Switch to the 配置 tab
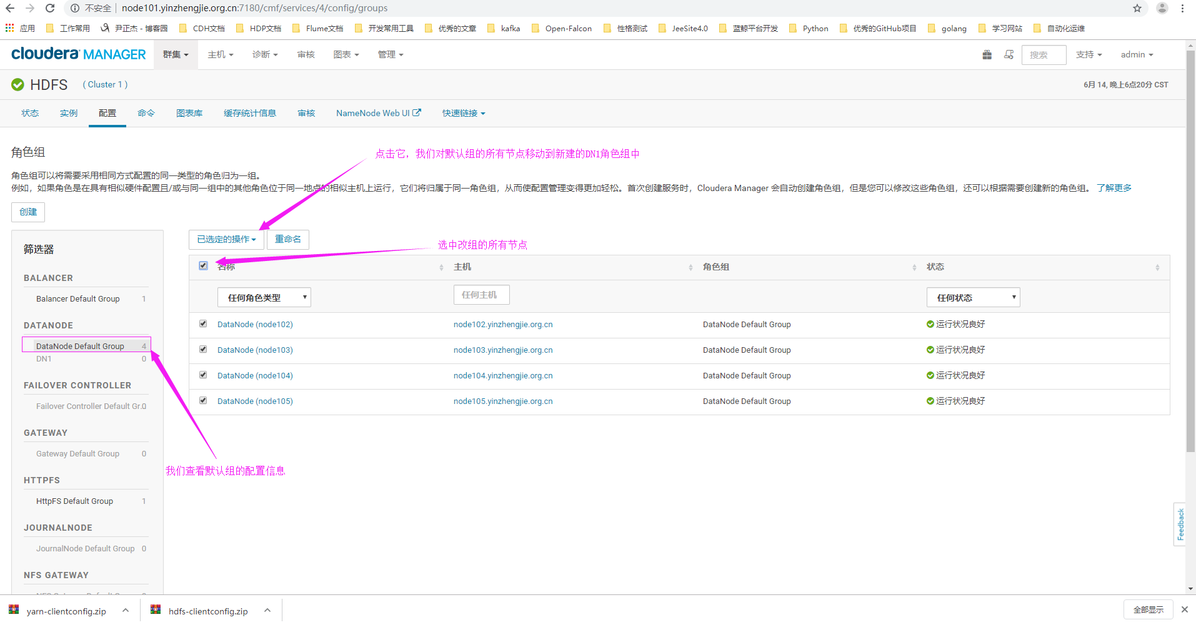Viewport: 1196px width, 625px height. tap(107, 113)
